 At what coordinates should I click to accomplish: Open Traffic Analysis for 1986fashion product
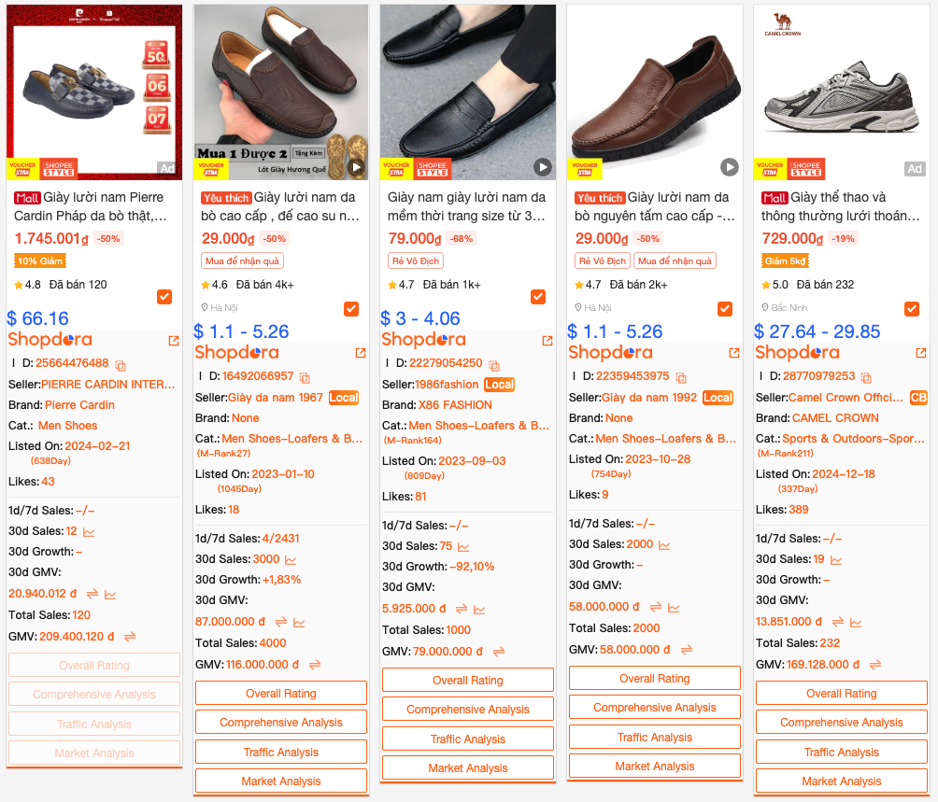tap(468, 739)
